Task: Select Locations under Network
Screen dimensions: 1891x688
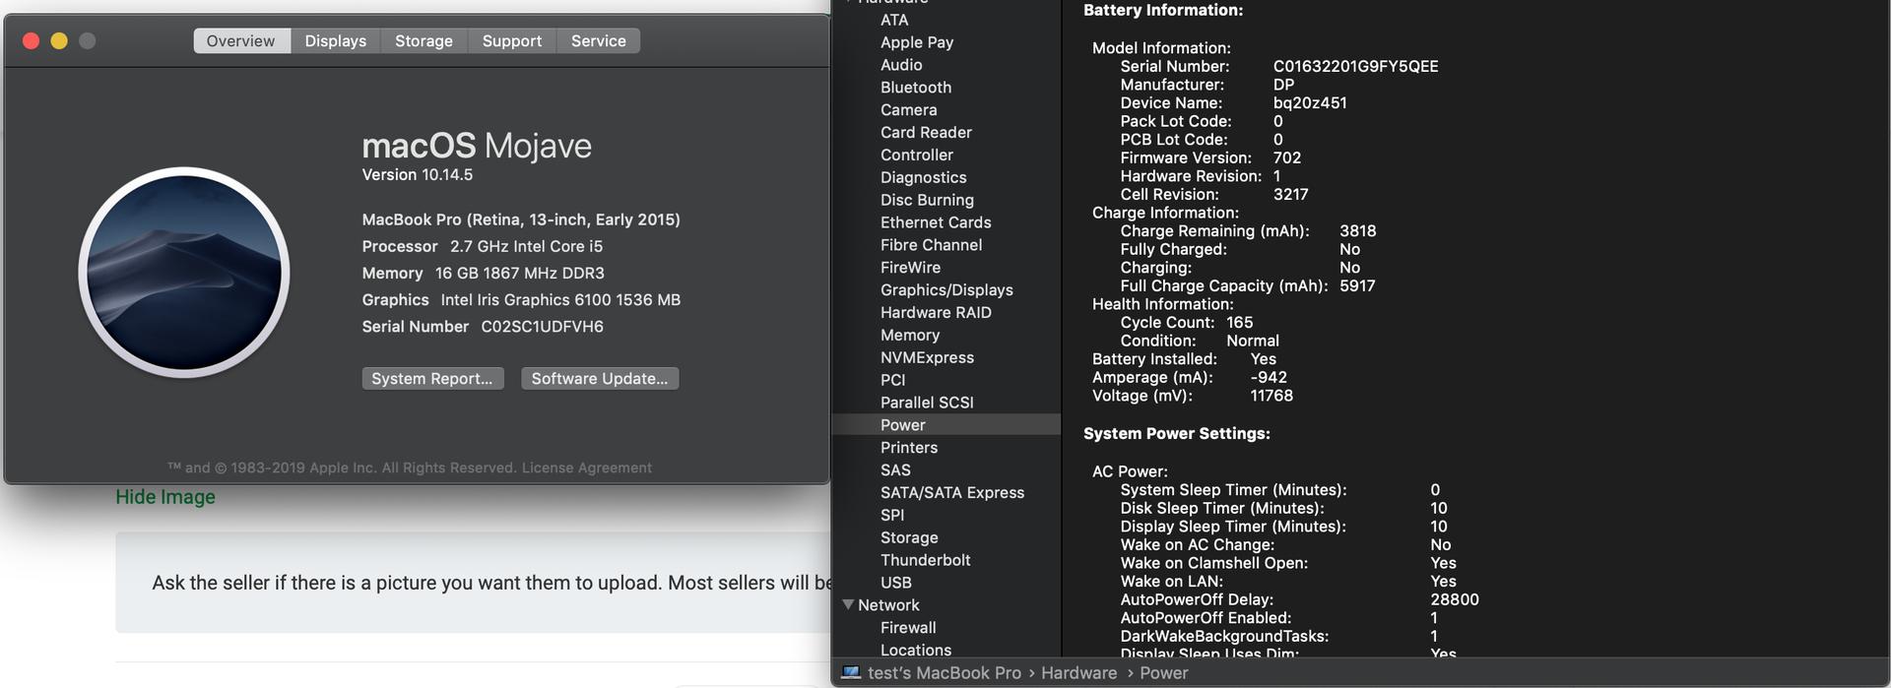Action: [x=916, y=650]
